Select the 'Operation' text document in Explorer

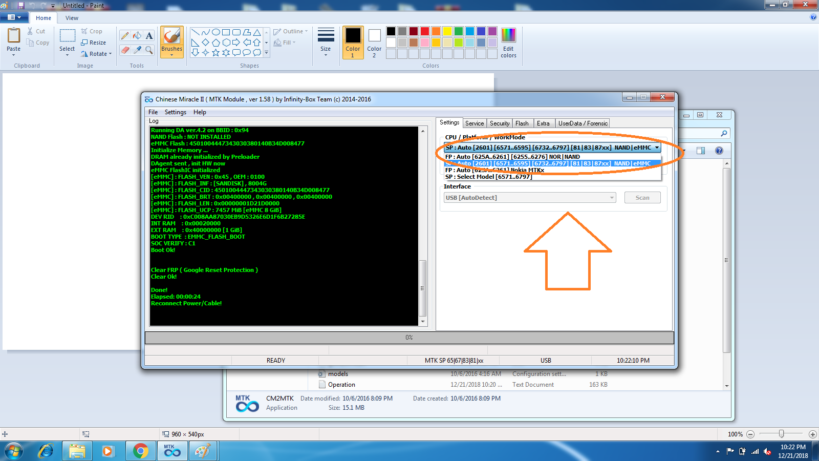pos(341,385)
